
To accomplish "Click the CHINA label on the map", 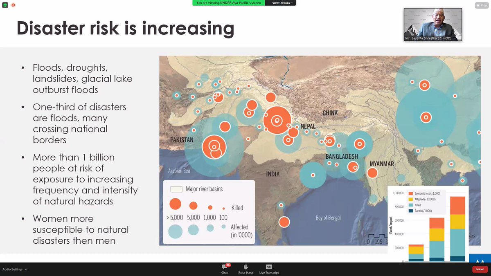I will [330, 113].
